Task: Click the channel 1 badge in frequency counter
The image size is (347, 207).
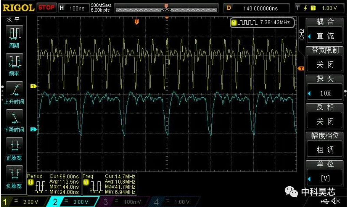Action: click(x=234, y=22)
